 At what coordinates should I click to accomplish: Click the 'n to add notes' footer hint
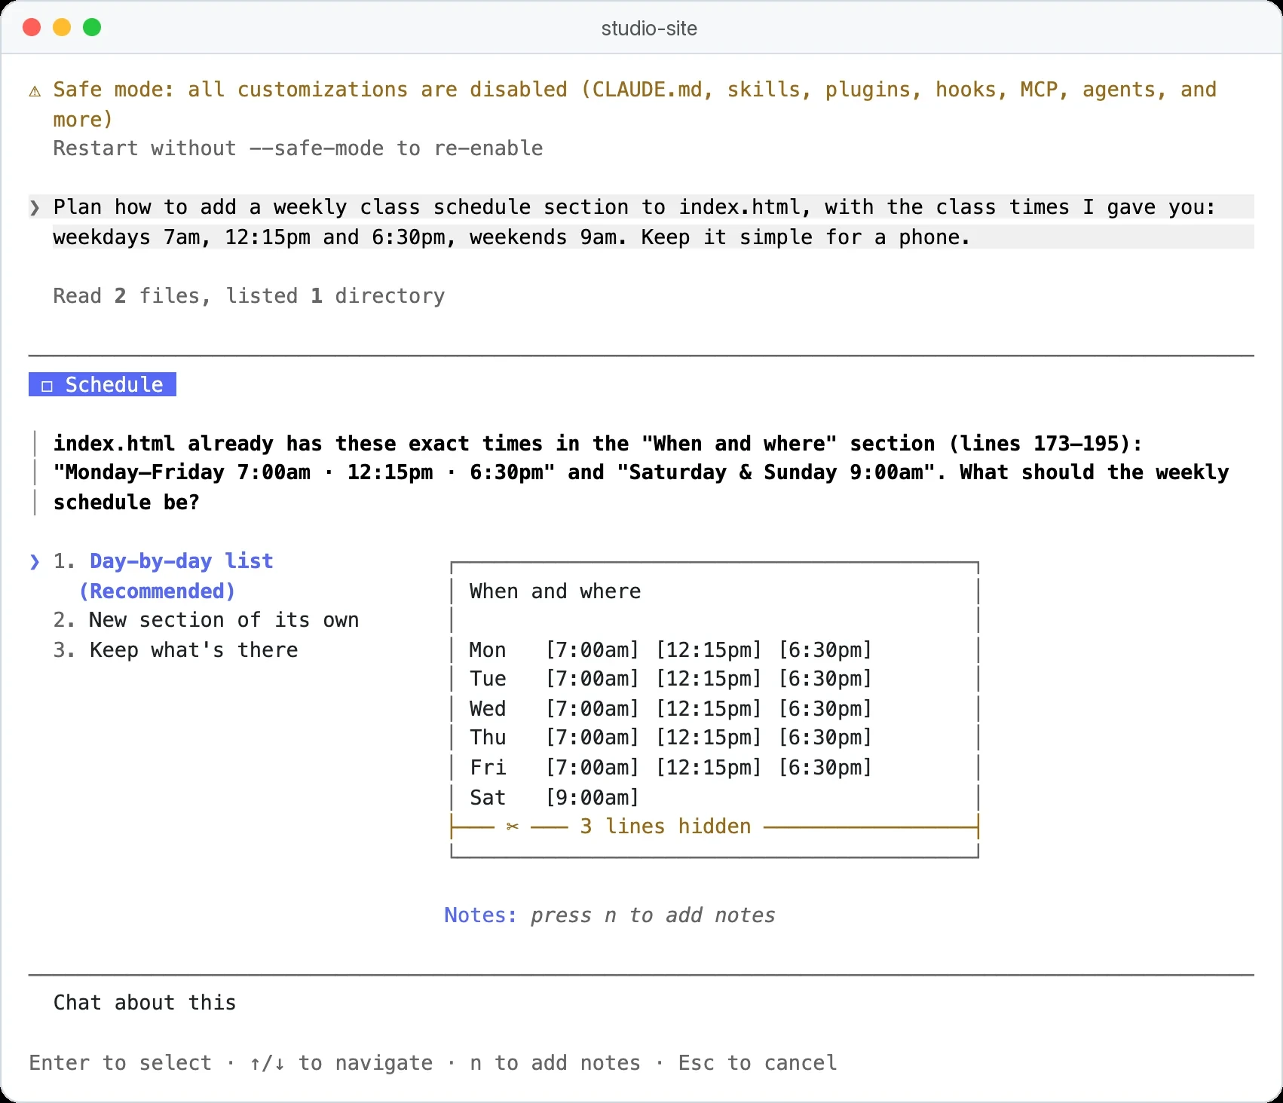tap(555, 1063)
